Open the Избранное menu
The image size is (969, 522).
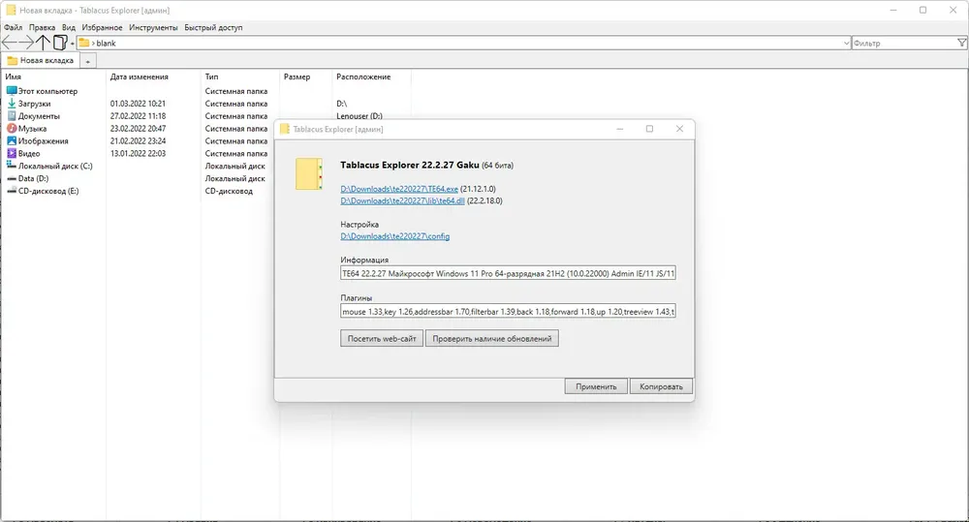(x=102, y=27)
